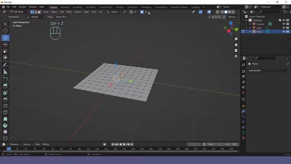291x164 pixels.
Task: Uncheck Collection exclude checkbox
Action: click(x=280, y=20)
